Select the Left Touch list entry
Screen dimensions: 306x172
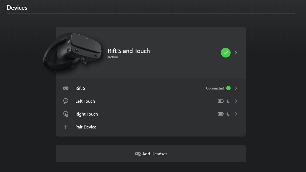point(151,101)
